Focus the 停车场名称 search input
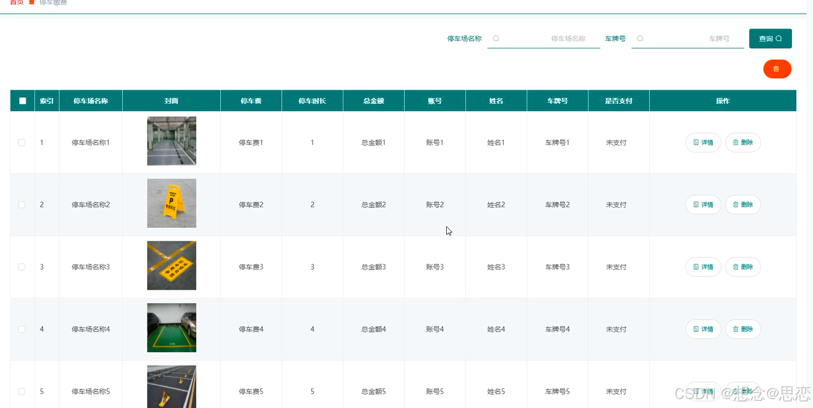Screen dimensions: 813x408 (x=543, y=39)
